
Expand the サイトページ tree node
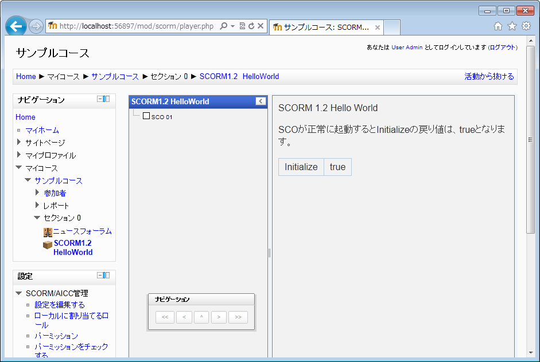pos(19,142)
